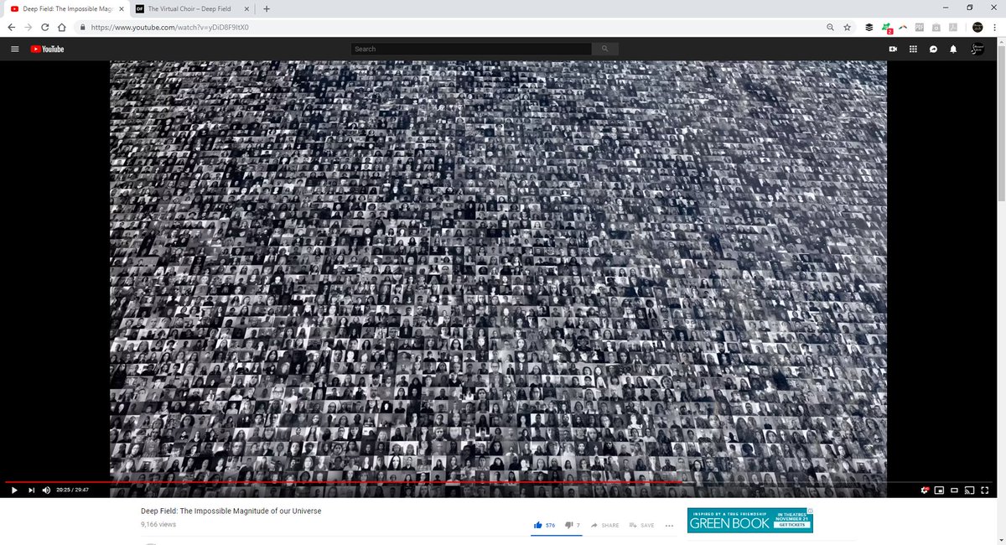Image resolution: width=1006 pixels, height=545 pixels.
Task: Open YouTube account avatar menu
Action: coord(977,49)
